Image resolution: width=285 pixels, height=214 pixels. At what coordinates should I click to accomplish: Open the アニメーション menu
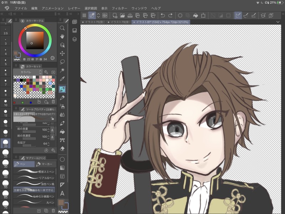[52, 8]
